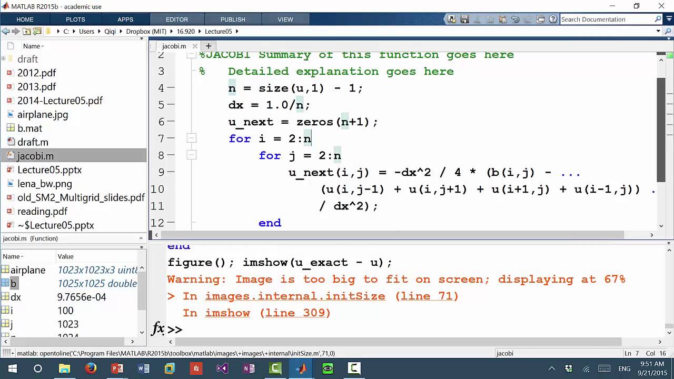Click the Lecture05 folder in address path
The image size is (674, 379).
click(218, 32)
